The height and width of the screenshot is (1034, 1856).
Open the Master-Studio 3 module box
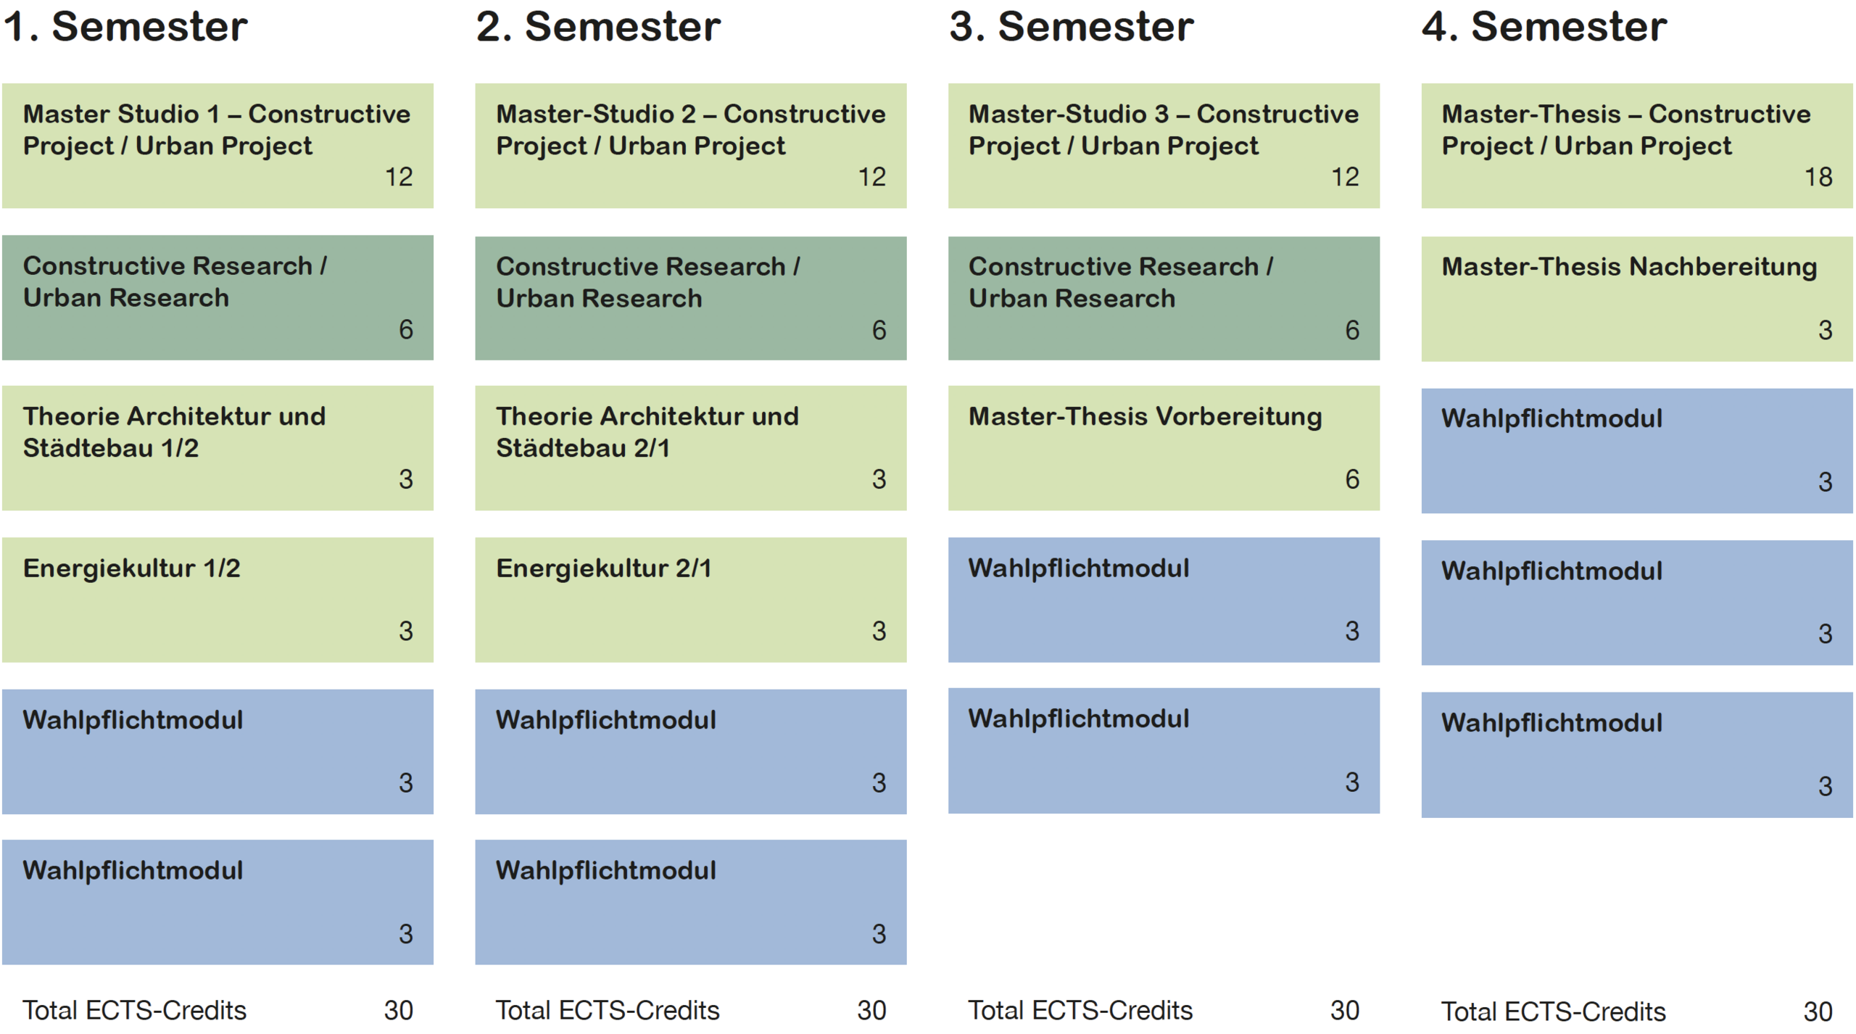tap(1164, 146)
